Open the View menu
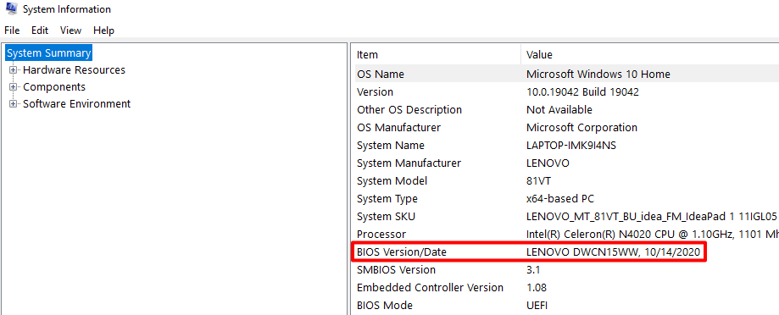Screen dimensions: 779x315 [70, 30]
